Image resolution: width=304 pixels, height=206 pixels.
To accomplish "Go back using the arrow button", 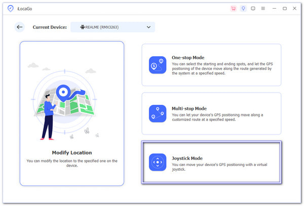I will (x=20, y=27).
